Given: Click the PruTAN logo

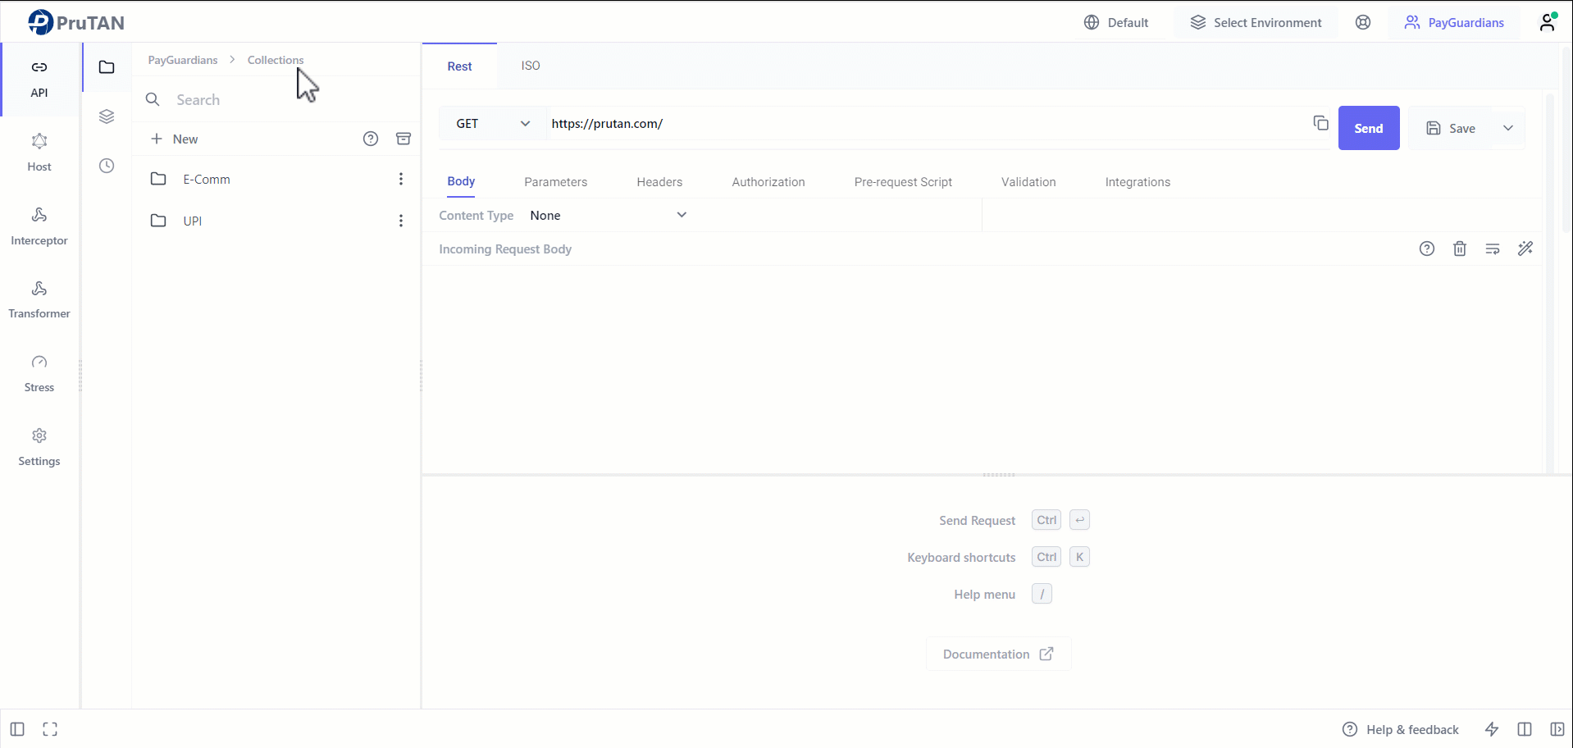Looking at the screenshot, I should 75,22.
